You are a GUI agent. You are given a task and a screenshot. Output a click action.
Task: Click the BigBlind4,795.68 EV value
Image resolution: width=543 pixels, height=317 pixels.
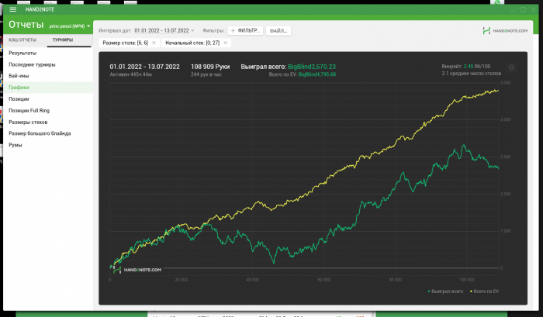[316, 74]
